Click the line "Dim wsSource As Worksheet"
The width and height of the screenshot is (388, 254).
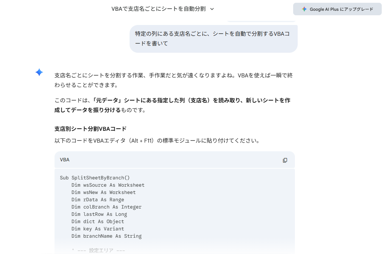(x=108, y=185)
